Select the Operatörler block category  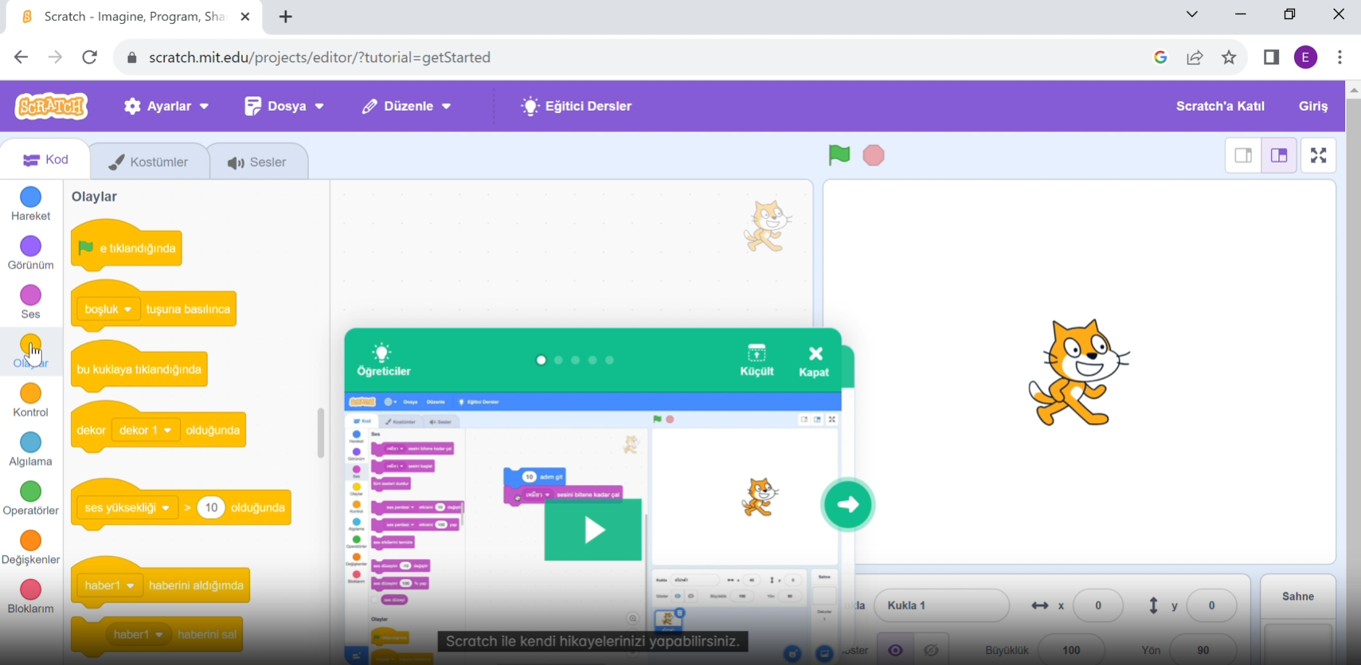point(31,499)
